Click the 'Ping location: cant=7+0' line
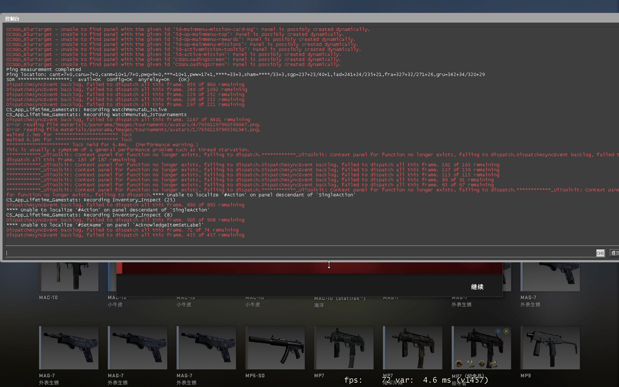The height and width of the screenshot is (387, 619). tap(245, 75)
